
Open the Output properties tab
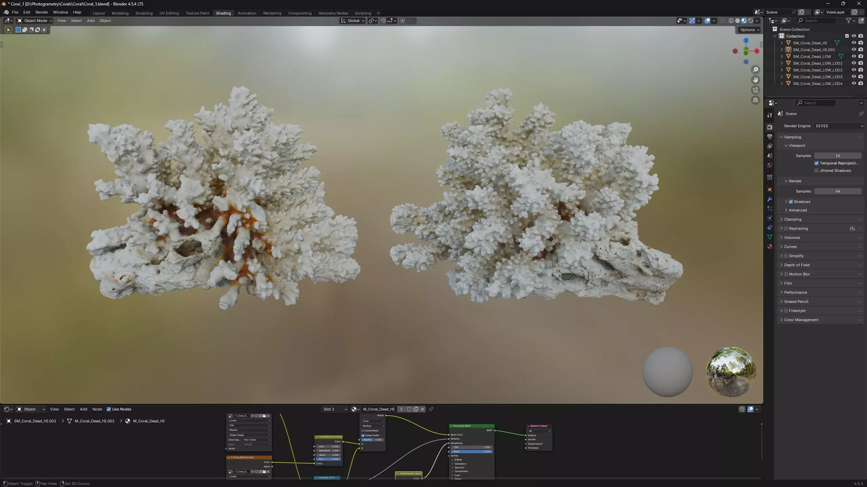pos(770,137)
